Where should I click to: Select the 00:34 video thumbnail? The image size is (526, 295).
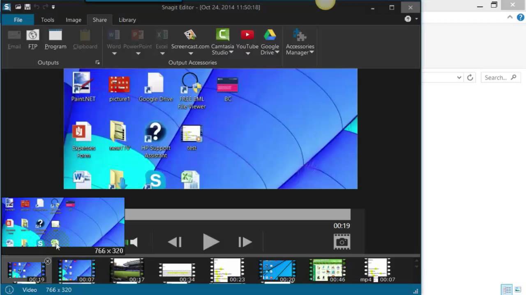tap(177, 271)
